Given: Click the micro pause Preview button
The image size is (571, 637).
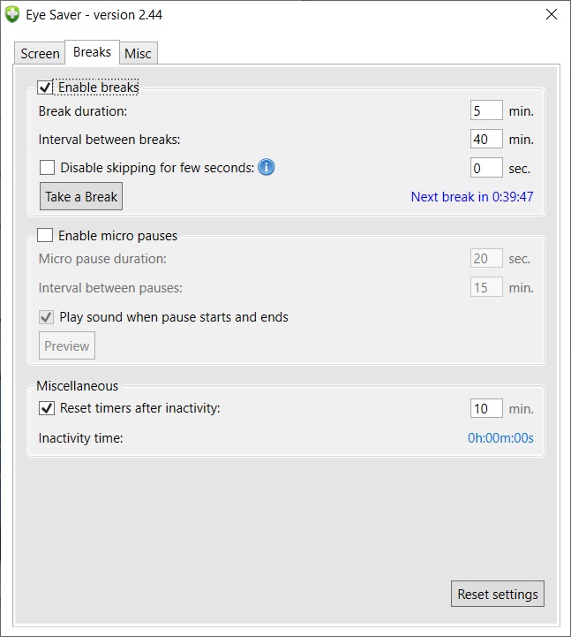Looking at the screenshot, I should tap(67, 346).
